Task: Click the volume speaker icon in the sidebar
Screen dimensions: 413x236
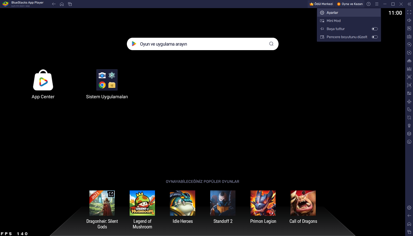Action: pos(409,20)
